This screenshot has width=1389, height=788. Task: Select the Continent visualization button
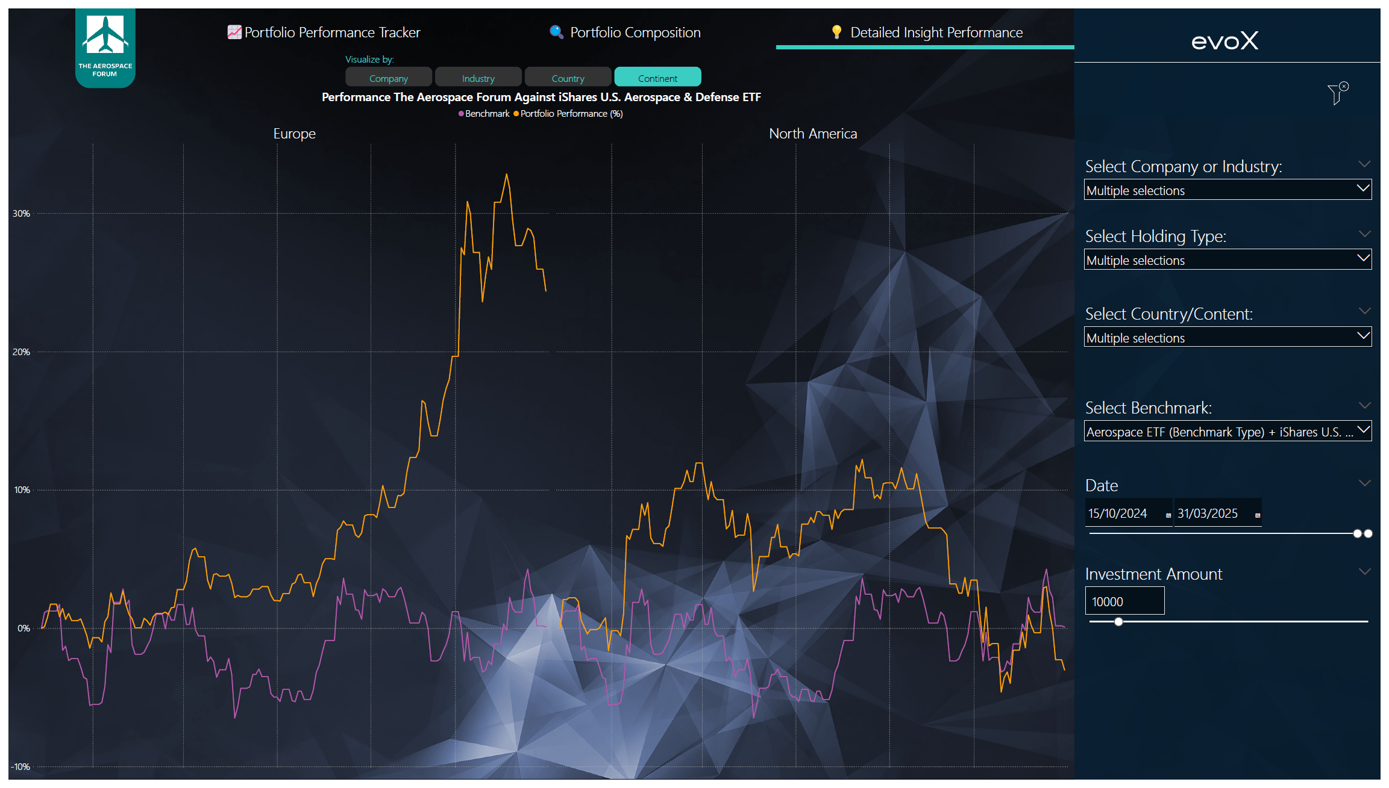click(x=657, y=77)
